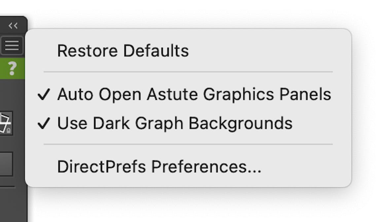Image resolution: width=387 pixels, height=222 pixels.
Task: Click the panel options icon below the chevrons
Action: [12, 45]
